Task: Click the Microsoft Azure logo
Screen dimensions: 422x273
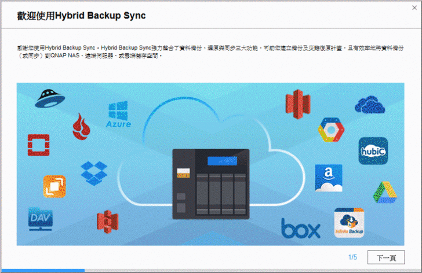Action: [118, 114]
